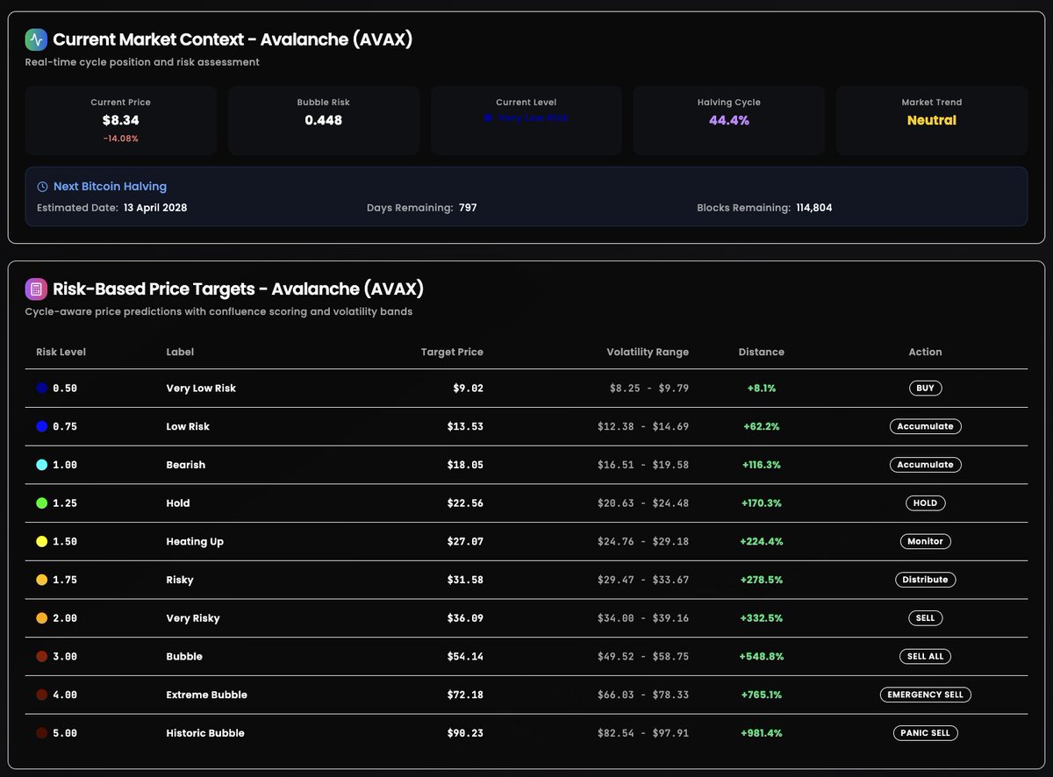Screen dimensions: 1053x777
Task: Click the Distance column header
Action: [x=762, y=352]
